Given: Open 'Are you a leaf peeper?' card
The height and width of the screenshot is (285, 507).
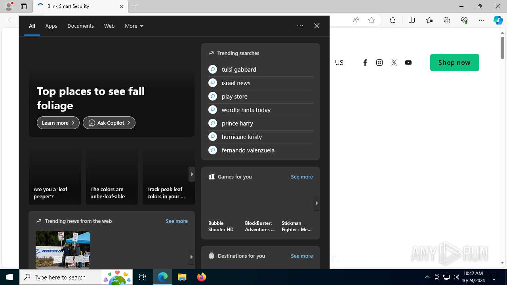Looking at the screenshot, I should pyautogui.click(x=55, y=177).
